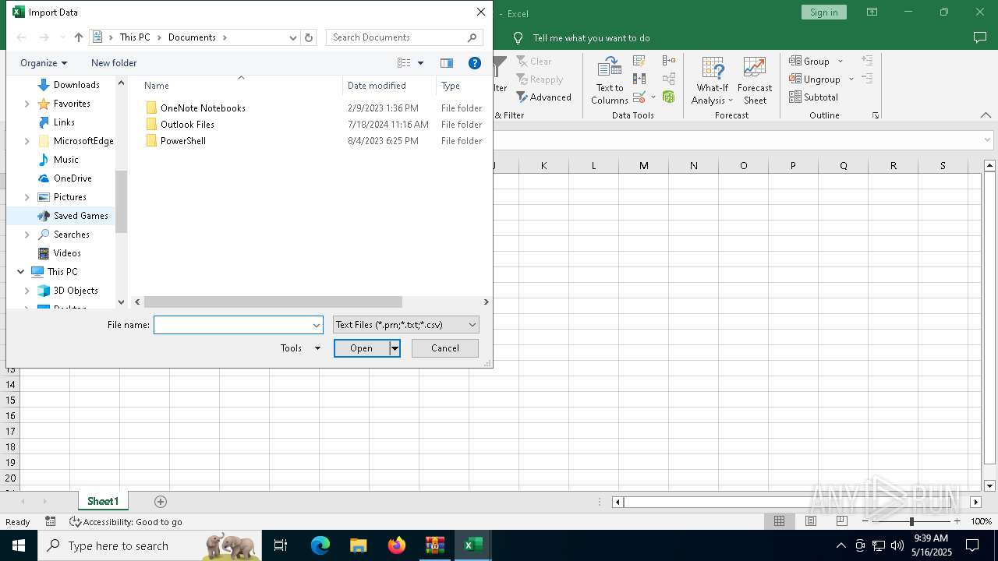This screenshot has height=561, width=998.
Task: Click the macro recording status bar icon
Action: [51, 521]
